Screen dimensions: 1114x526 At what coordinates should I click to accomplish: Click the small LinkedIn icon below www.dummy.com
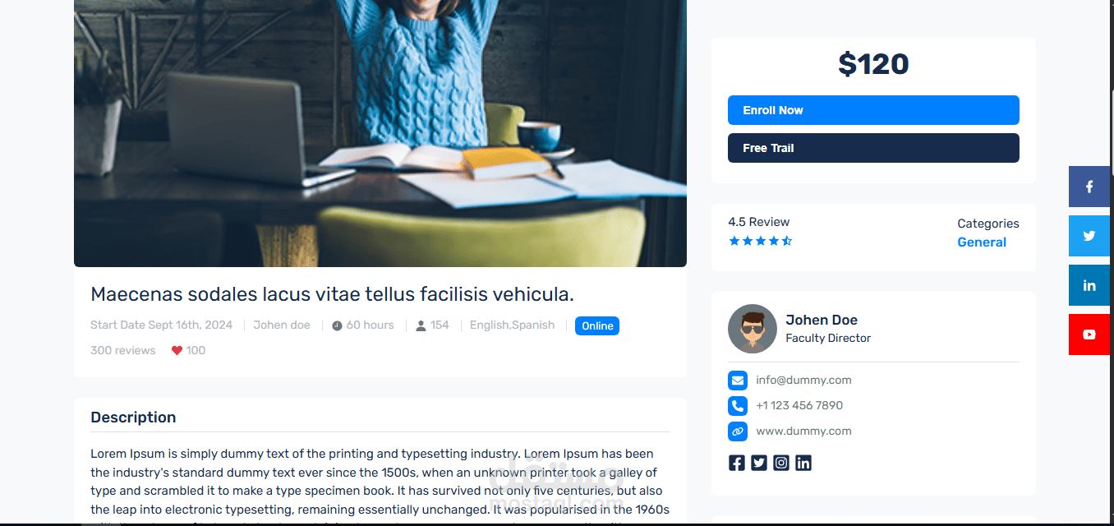pos(803,463)
